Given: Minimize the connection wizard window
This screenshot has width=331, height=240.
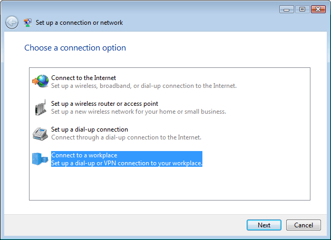Looking at the screenshot, I should 286,9.
